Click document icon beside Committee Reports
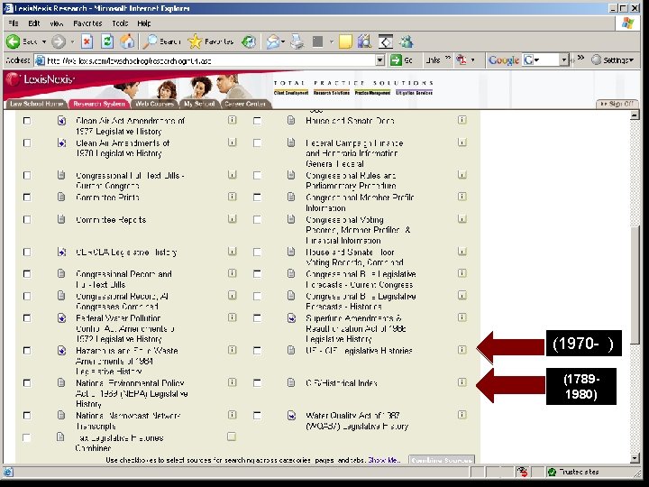This screenshot has width=649, height=487. [x=61, y=218]
